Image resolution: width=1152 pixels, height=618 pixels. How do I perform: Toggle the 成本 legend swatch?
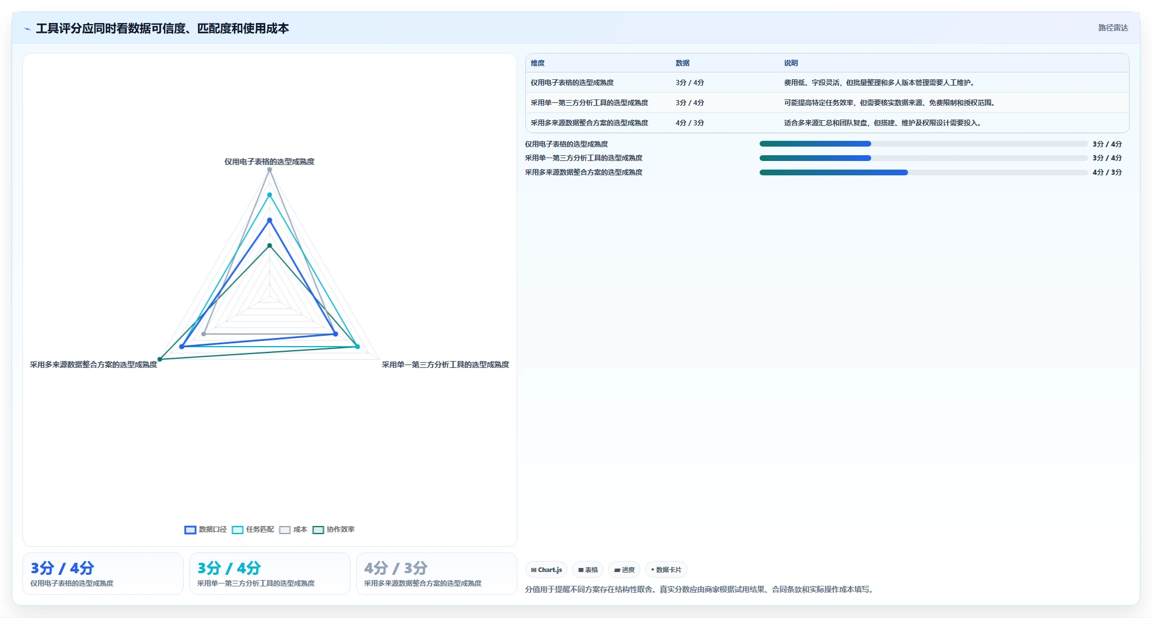point(285,529)
